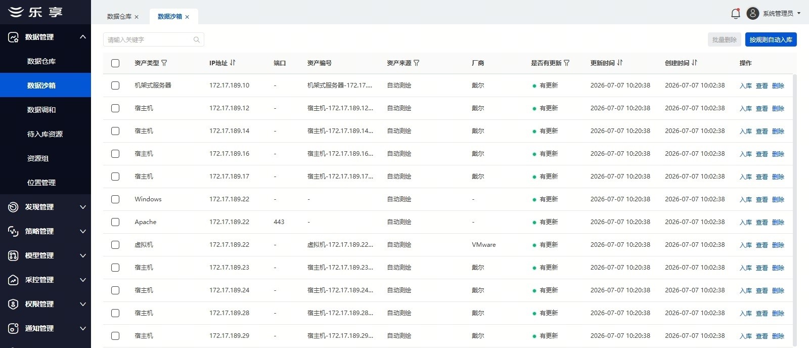Open 数据仓库 in the sidebar

tap(46, 61)
